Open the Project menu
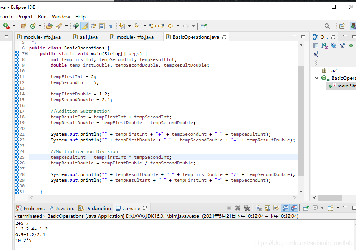356x250 pixels. pos(25,17)
